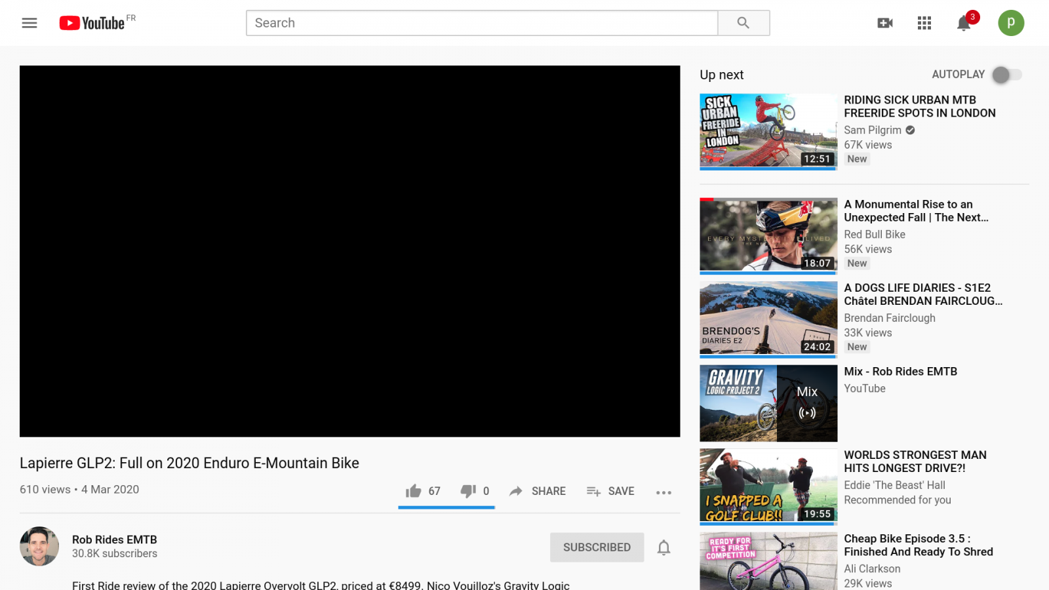1049x590 pixels.
Task: Open Sick Urban Freeride London thumbnail
Action: [768, 130]
